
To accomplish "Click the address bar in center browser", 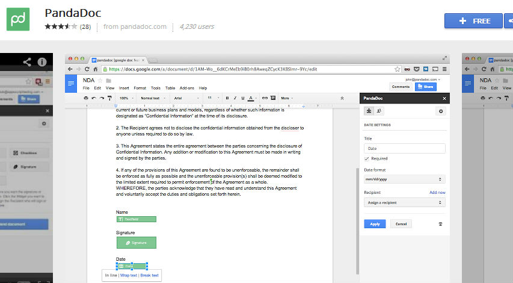I will click(x=250, y=69).
